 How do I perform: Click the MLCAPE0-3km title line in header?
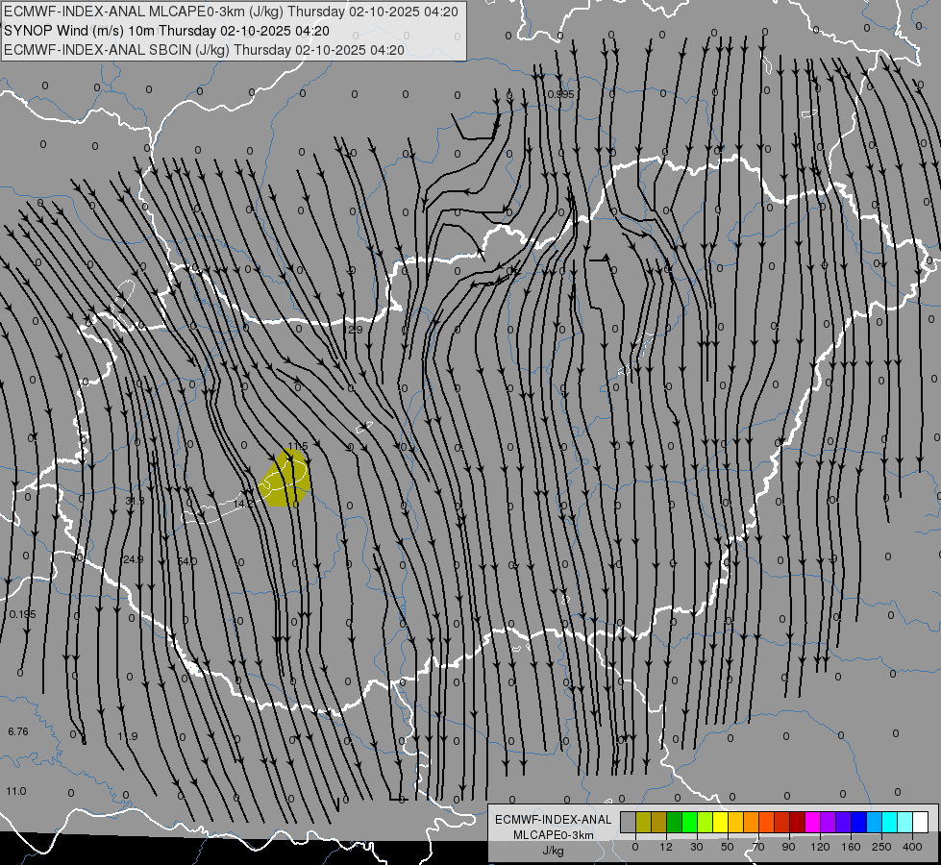coord(231,12)
